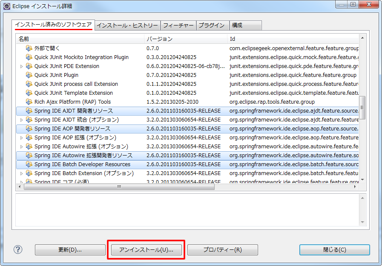This screenshot has width=382, height=266.
Task: Click version 1.5.2.20130205-2030 cell
Action: click(172, 102)
